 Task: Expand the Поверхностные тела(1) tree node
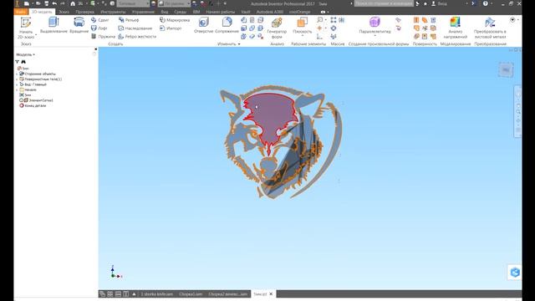(17, 79)
